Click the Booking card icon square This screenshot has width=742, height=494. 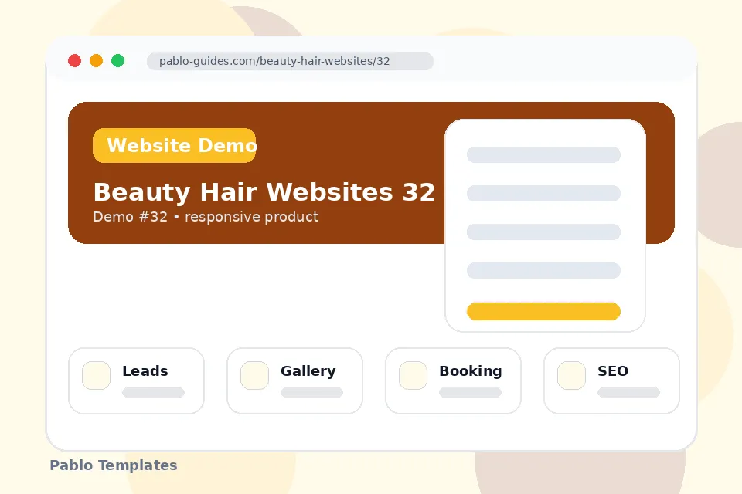point(413,375)
